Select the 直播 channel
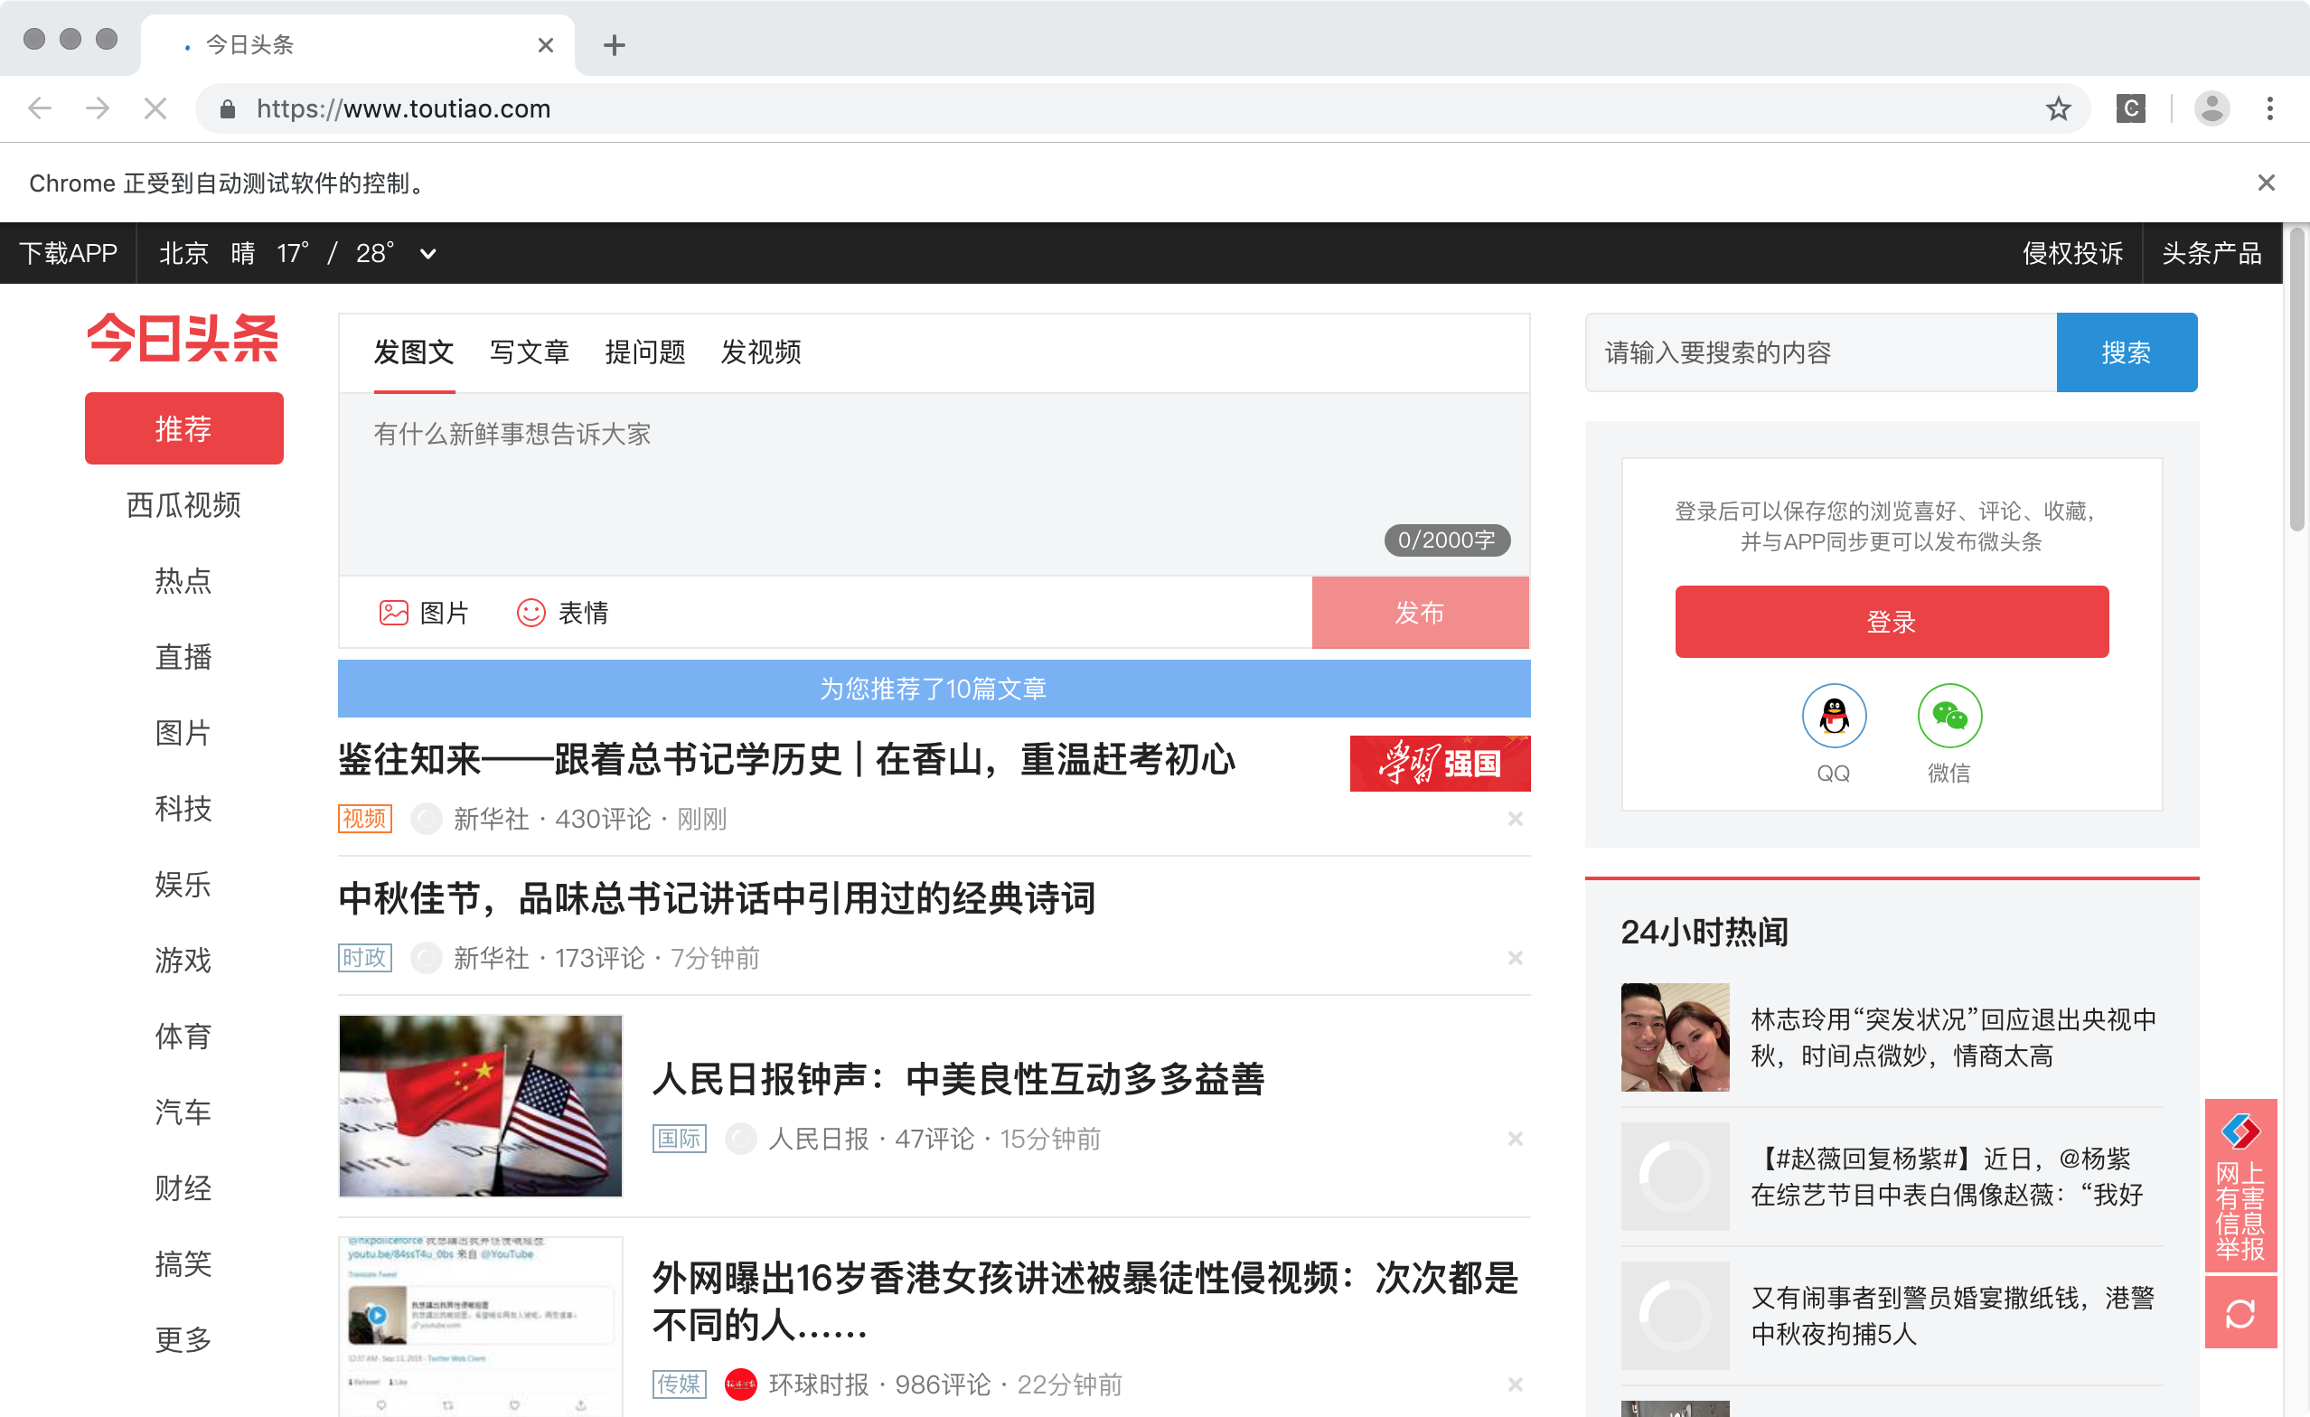Viewport: 2310px width, 1417px height. (183, 657)
